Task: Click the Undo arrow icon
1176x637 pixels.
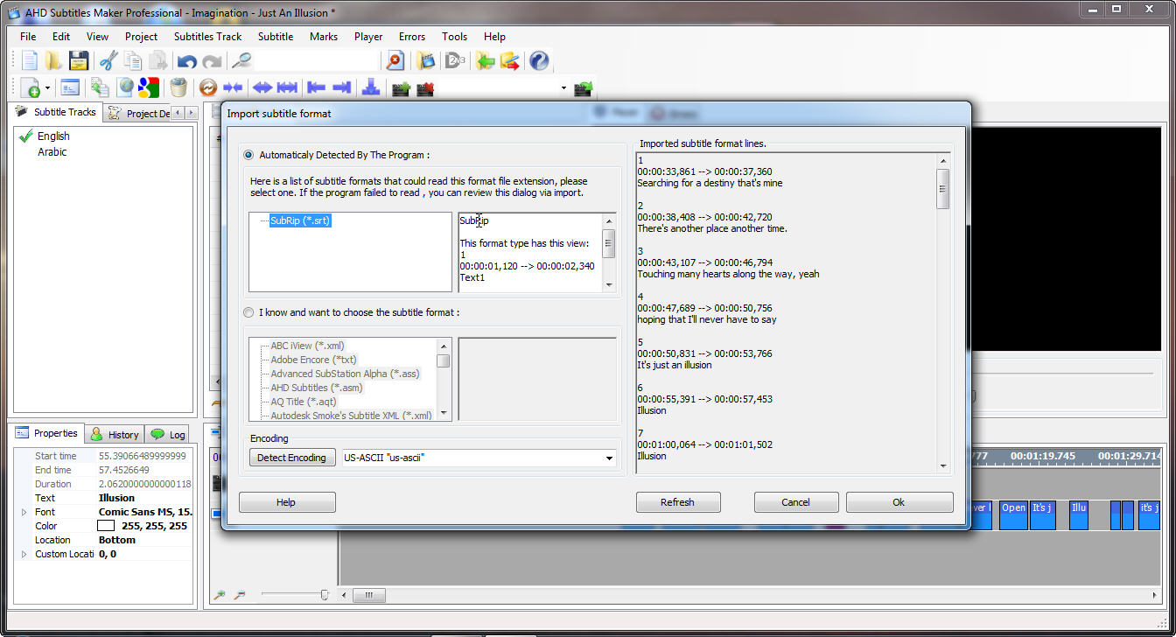Action: tap(186, 61)
